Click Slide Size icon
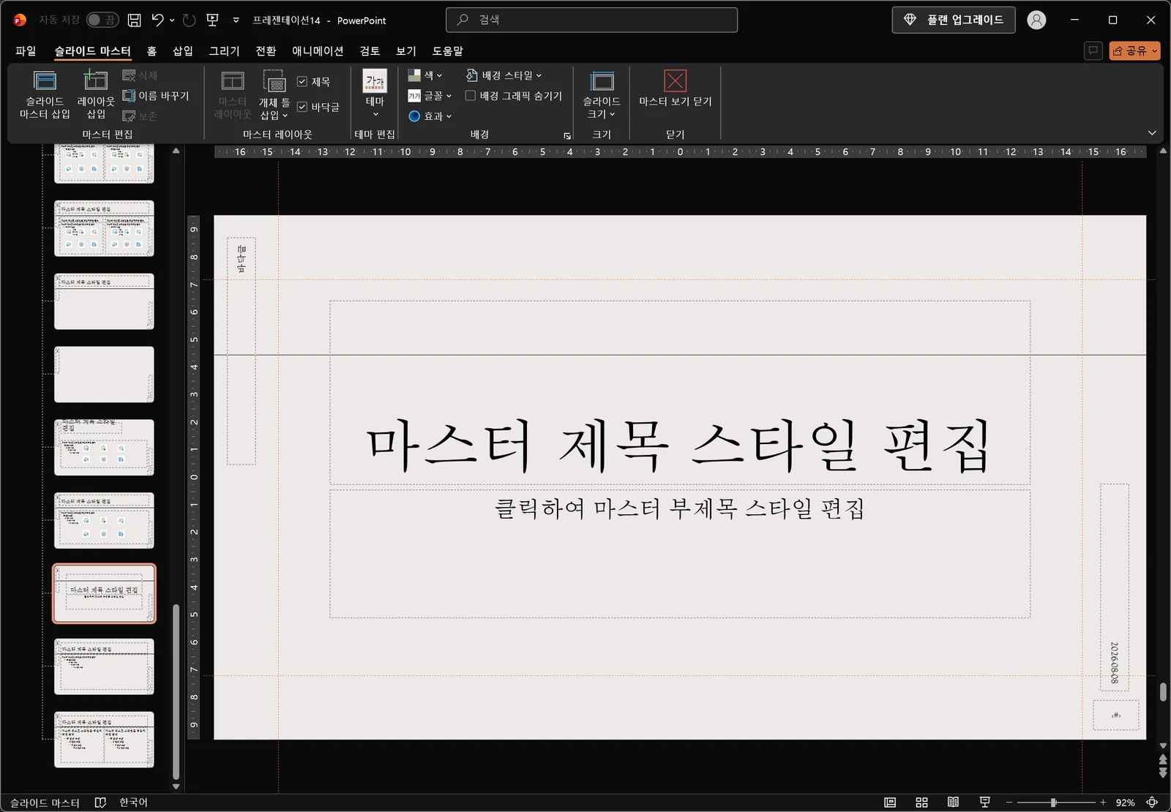 602,81
